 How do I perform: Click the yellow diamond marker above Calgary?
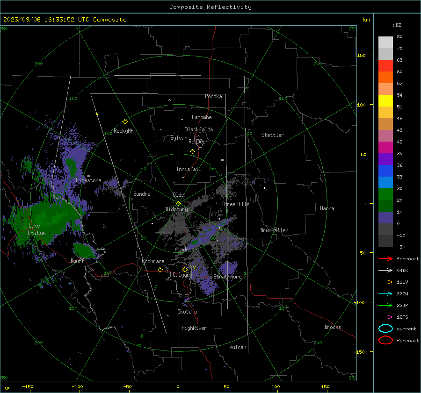click(x=185, y=269)
